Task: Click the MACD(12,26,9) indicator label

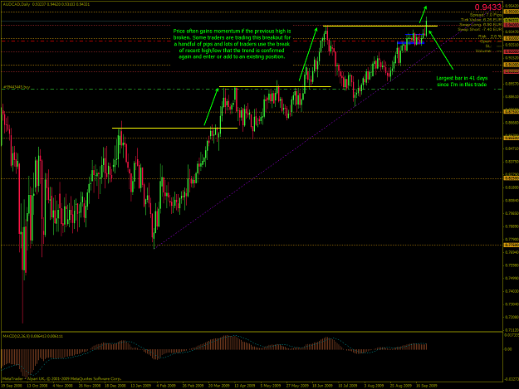Action: (x=32, y=336)
